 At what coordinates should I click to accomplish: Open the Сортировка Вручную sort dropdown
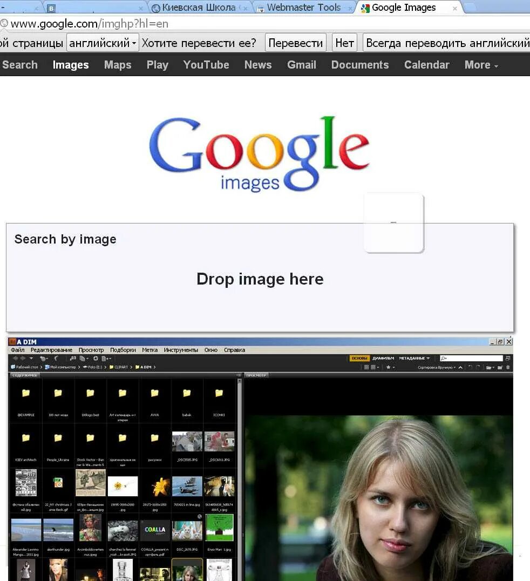click(x=437, y=368)
